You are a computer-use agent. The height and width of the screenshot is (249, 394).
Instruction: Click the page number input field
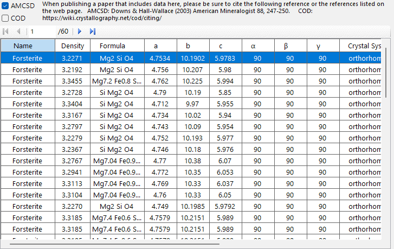click(42, 31)
